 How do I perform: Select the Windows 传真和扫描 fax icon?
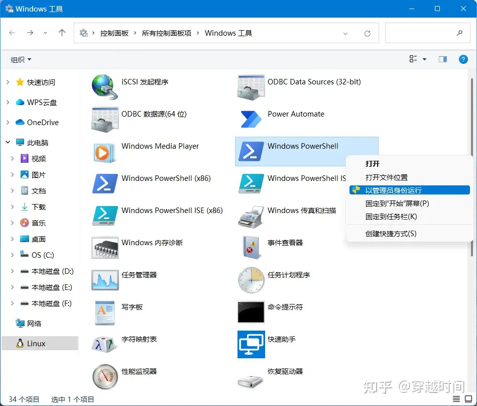pos(251,217)
